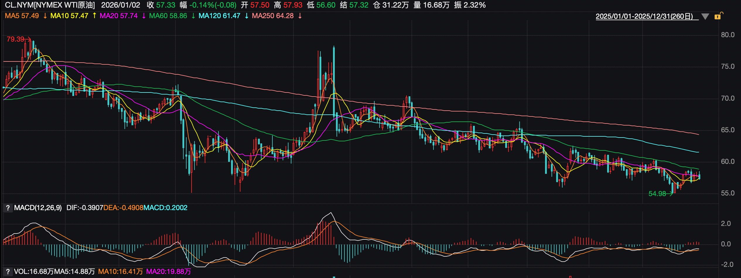Viewport: 741px width, 278px height.
Task: Click the magenta MA20:19.88万 volume label
Action: (168, 272)
